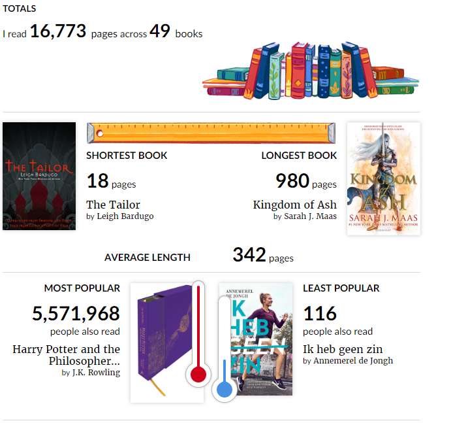Click the 16,773 pages total number
The height and width of the screenshot is (423, 451).
58,31
